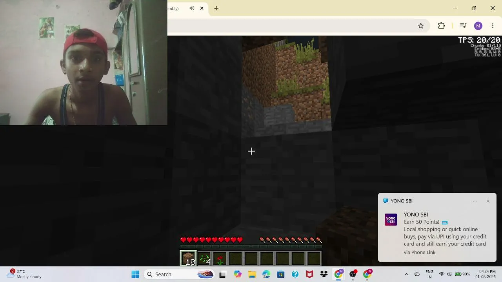
Task: Open the Chrome profile avatar M
Action: (478, 26)
